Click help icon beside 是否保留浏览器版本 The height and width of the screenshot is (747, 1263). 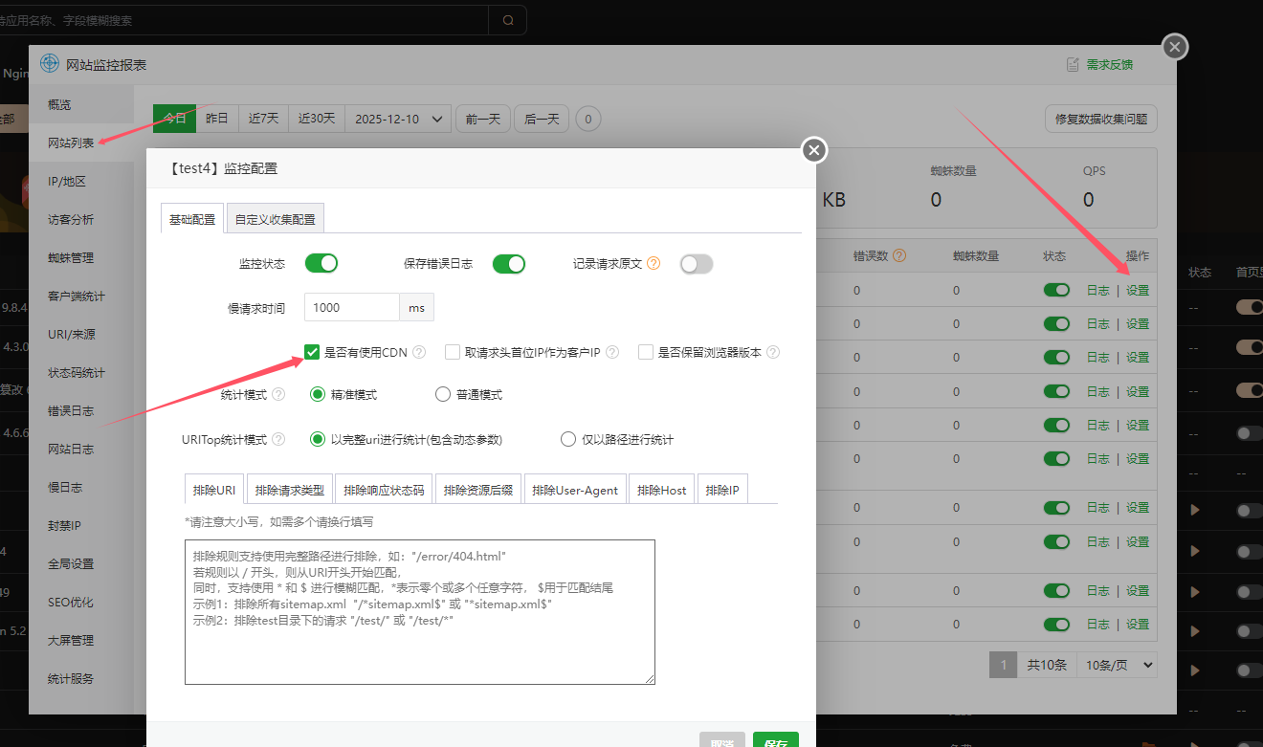(773, 352)
